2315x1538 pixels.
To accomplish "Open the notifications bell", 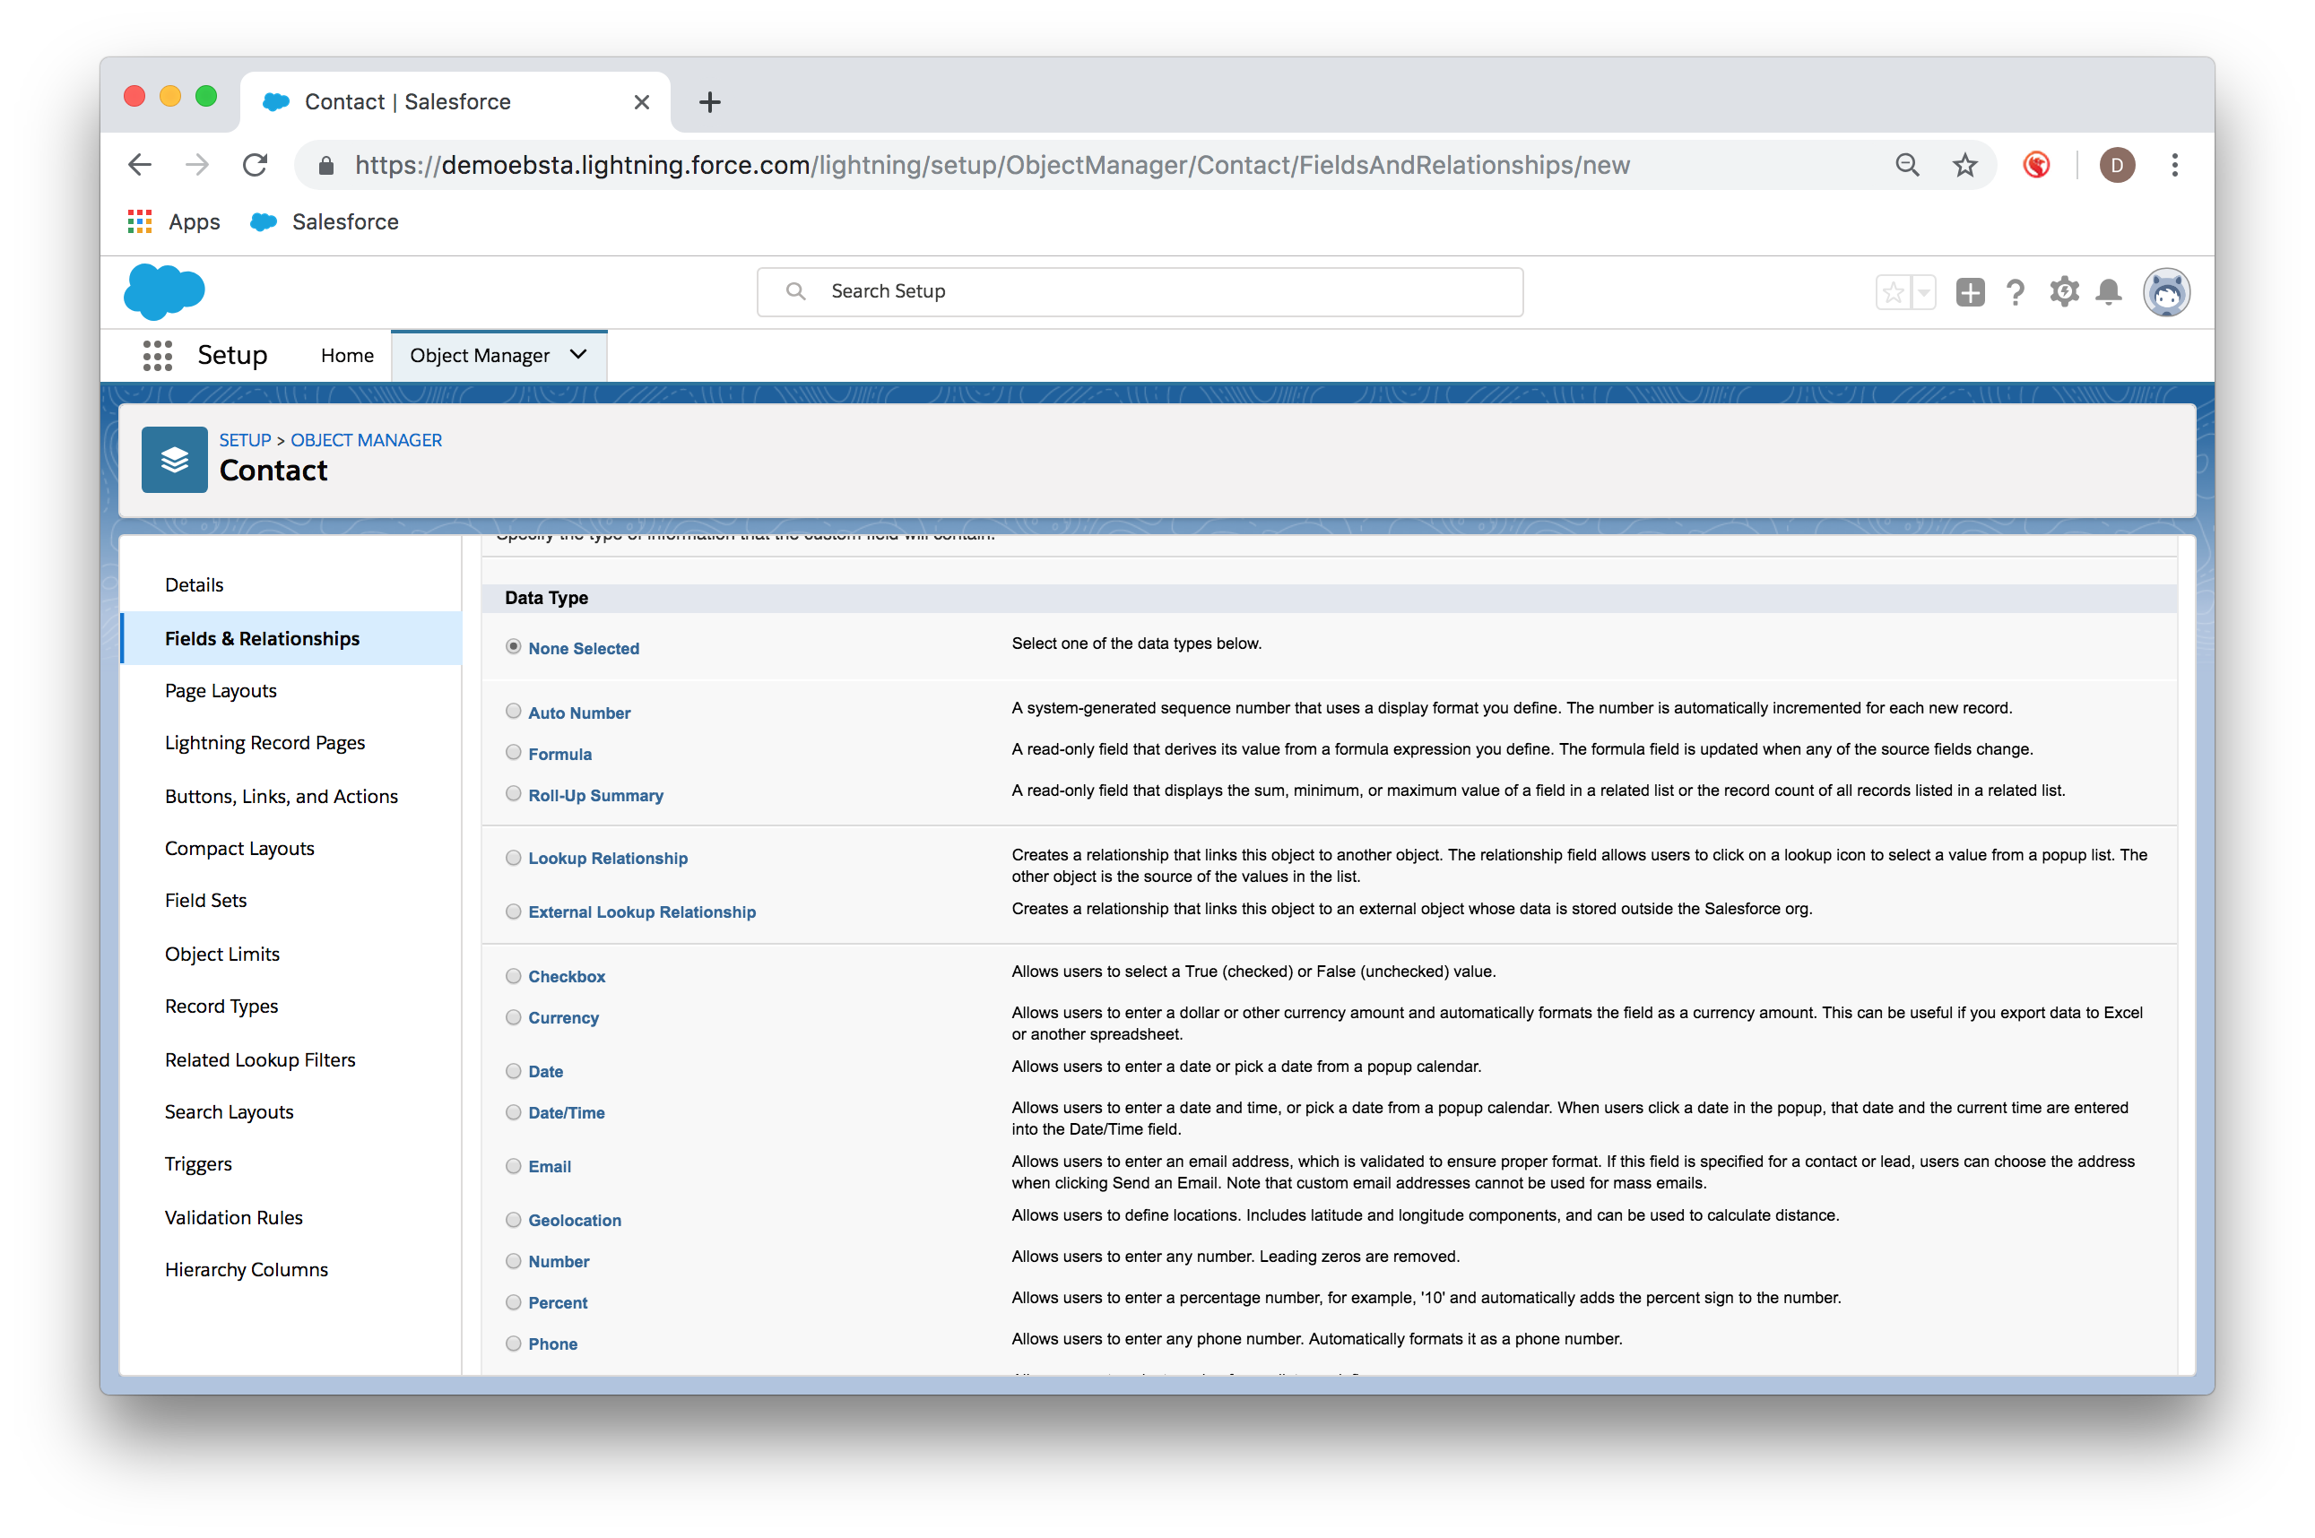I will 2108,292.
